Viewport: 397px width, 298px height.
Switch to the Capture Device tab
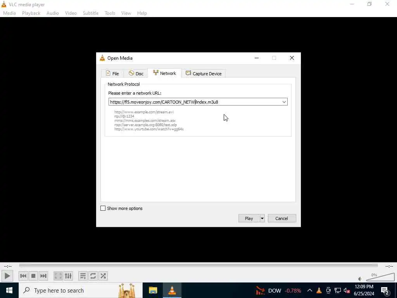point(204,73)
